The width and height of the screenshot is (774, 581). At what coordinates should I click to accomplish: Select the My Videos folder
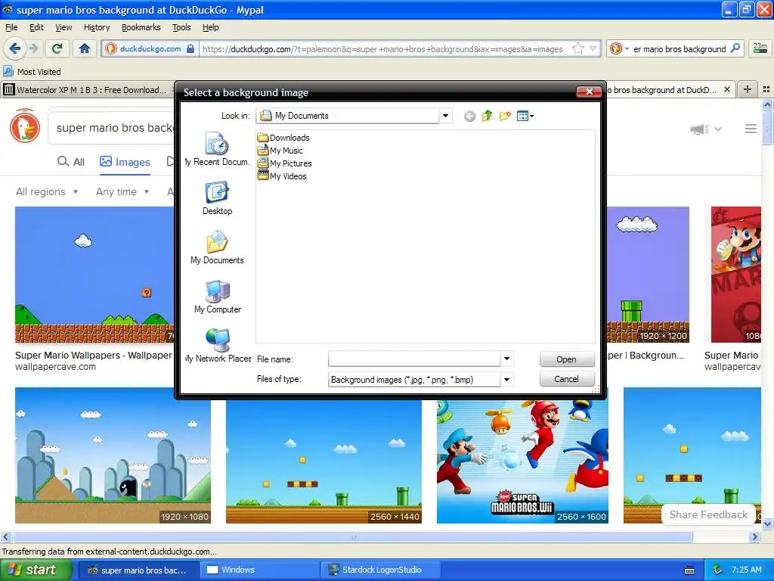coord(283,176)
